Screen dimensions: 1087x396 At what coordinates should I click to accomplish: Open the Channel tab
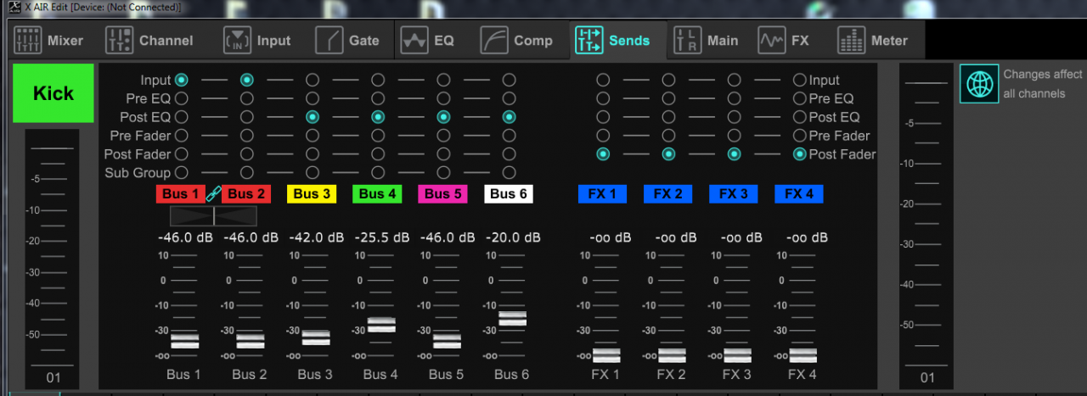tap(149, 40)
